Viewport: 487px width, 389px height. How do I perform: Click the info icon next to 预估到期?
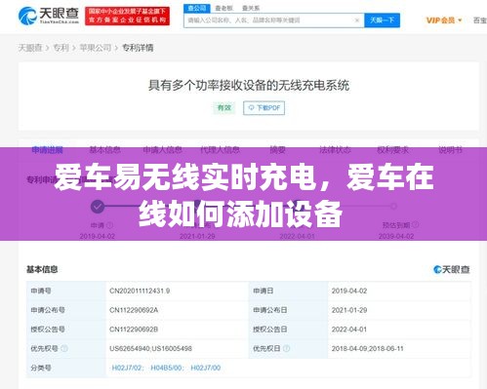pyautogui.click(x=416, y=224)
